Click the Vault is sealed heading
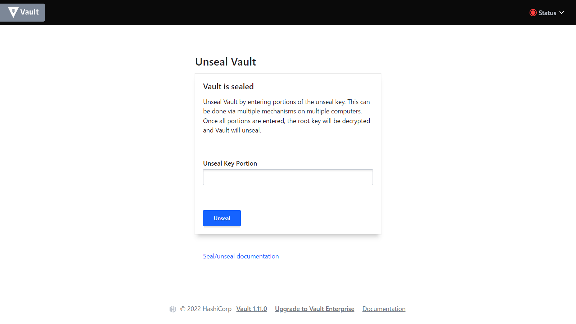 (x=228, y=87)
